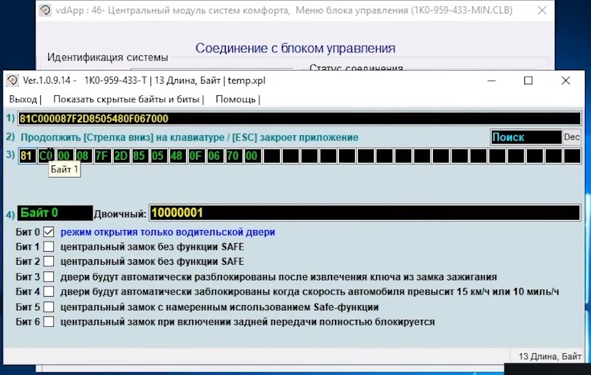Click Соединение с блоком управления heading in vdApp

tap(295, 48)
